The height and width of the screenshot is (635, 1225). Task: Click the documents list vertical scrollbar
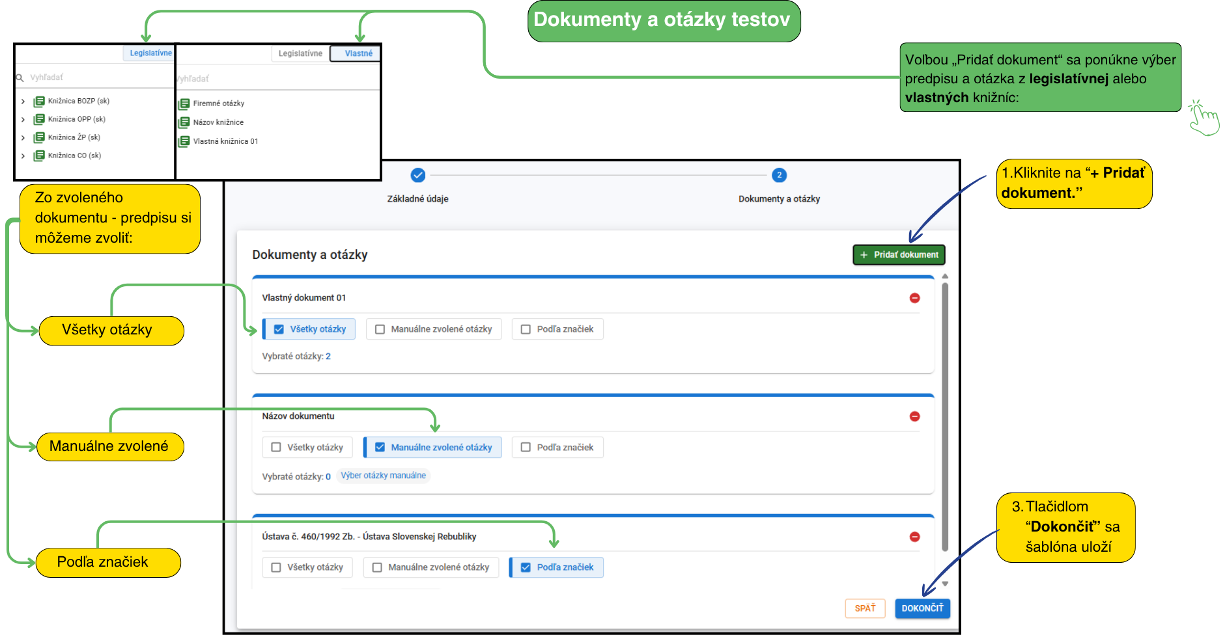click(945, 416)
